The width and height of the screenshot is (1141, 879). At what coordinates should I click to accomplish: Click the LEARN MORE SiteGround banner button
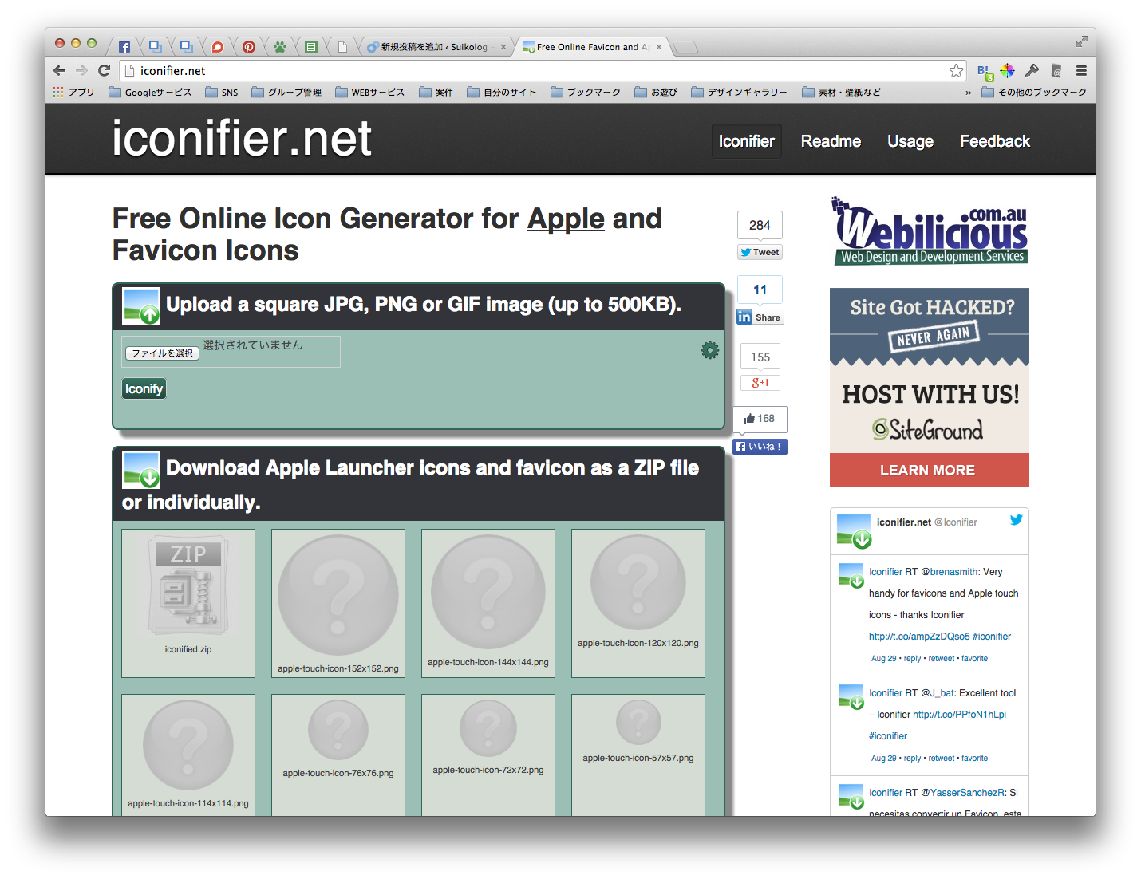929,470
